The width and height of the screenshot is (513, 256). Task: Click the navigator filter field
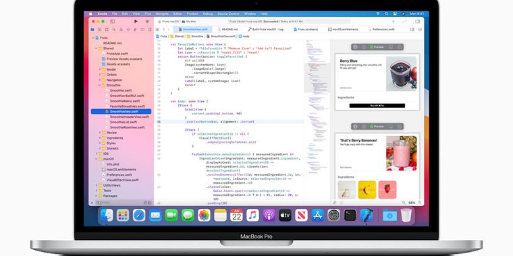(x=124, y=203)
